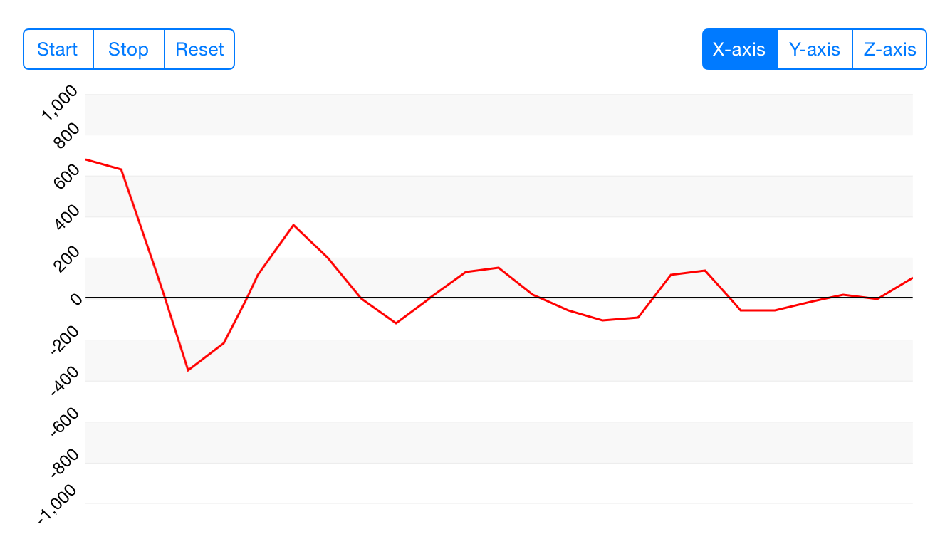
Task: Click the 0 label on the vertical axis
Action: coord(75,298)
